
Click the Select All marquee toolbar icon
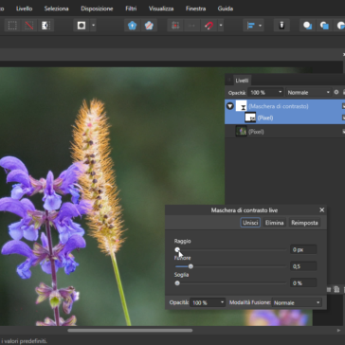coord(12,26)
